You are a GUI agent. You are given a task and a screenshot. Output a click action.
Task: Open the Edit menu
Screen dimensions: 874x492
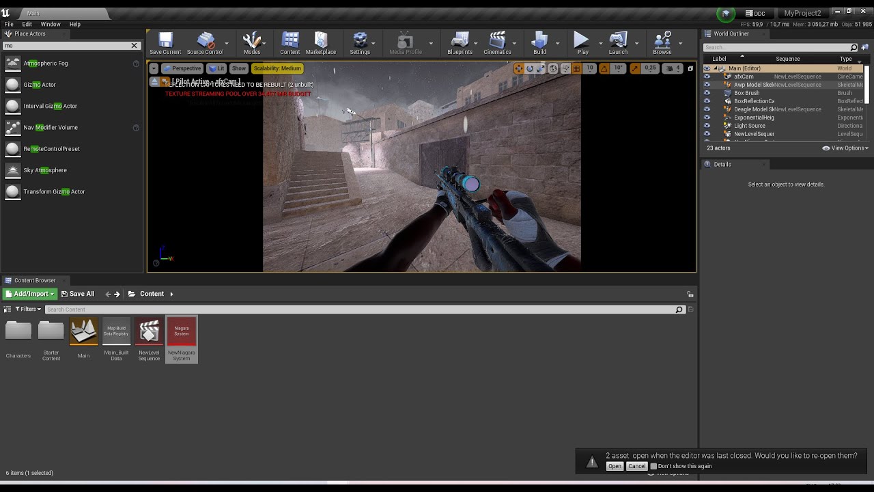point(27,24)
